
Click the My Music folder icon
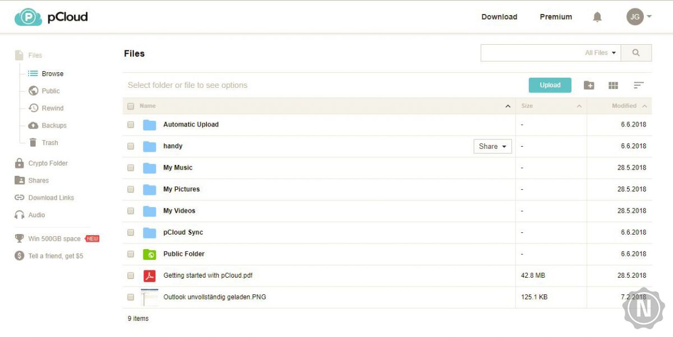point(149,168)
